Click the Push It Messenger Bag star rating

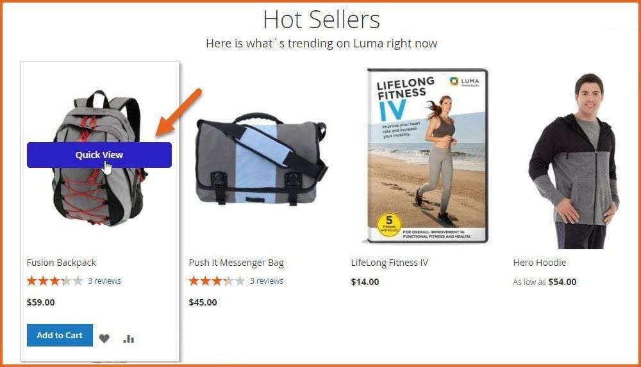[x=217, y=281]
